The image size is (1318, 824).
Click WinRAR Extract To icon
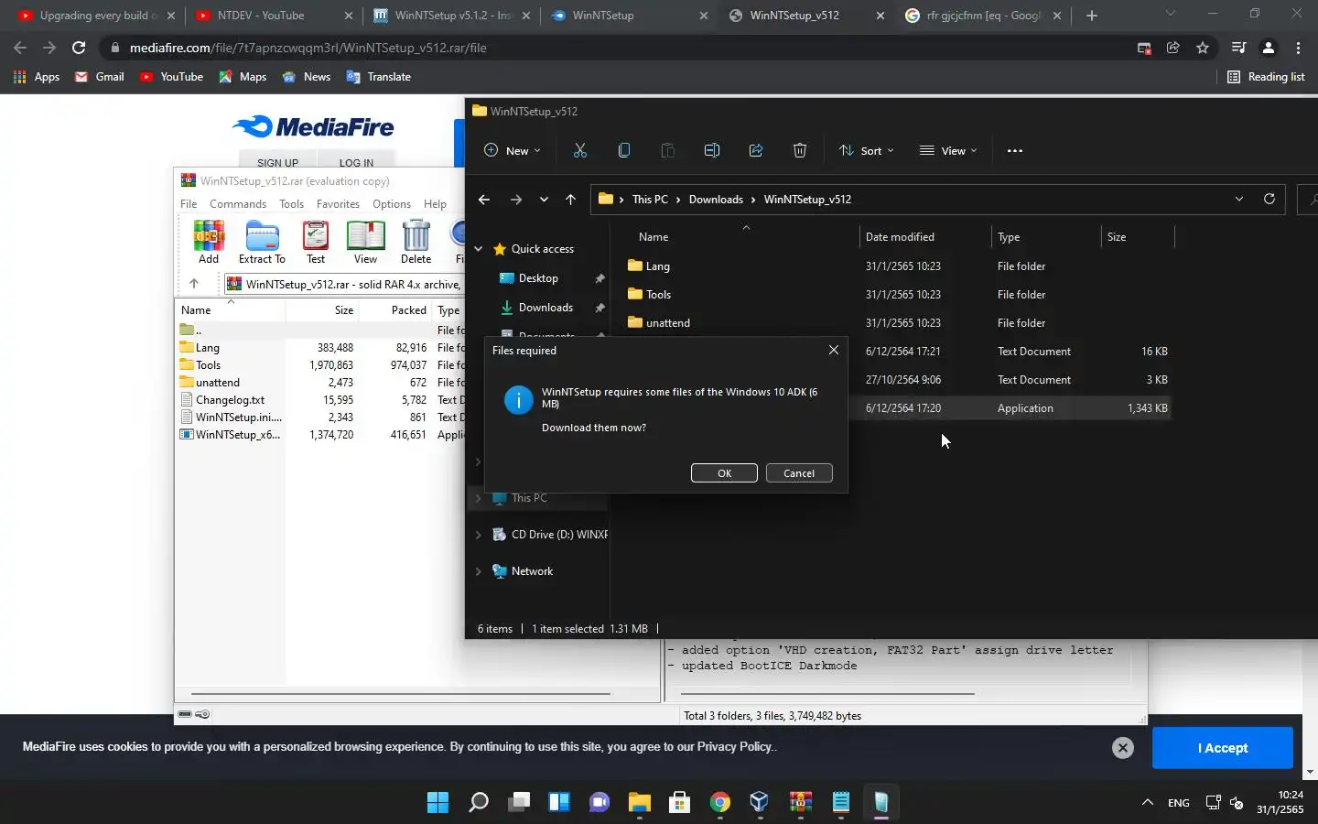[x=262, y=243]
